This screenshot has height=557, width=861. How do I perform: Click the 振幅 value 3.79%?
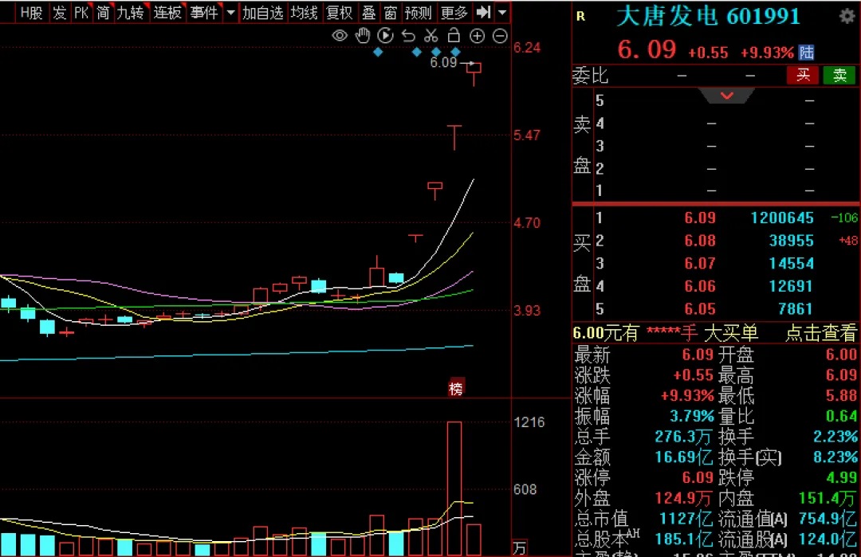point(691,416)
